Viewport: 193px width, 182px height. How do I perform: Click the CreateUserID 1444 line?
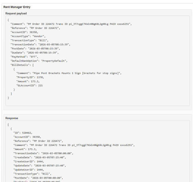click(29, 161)
